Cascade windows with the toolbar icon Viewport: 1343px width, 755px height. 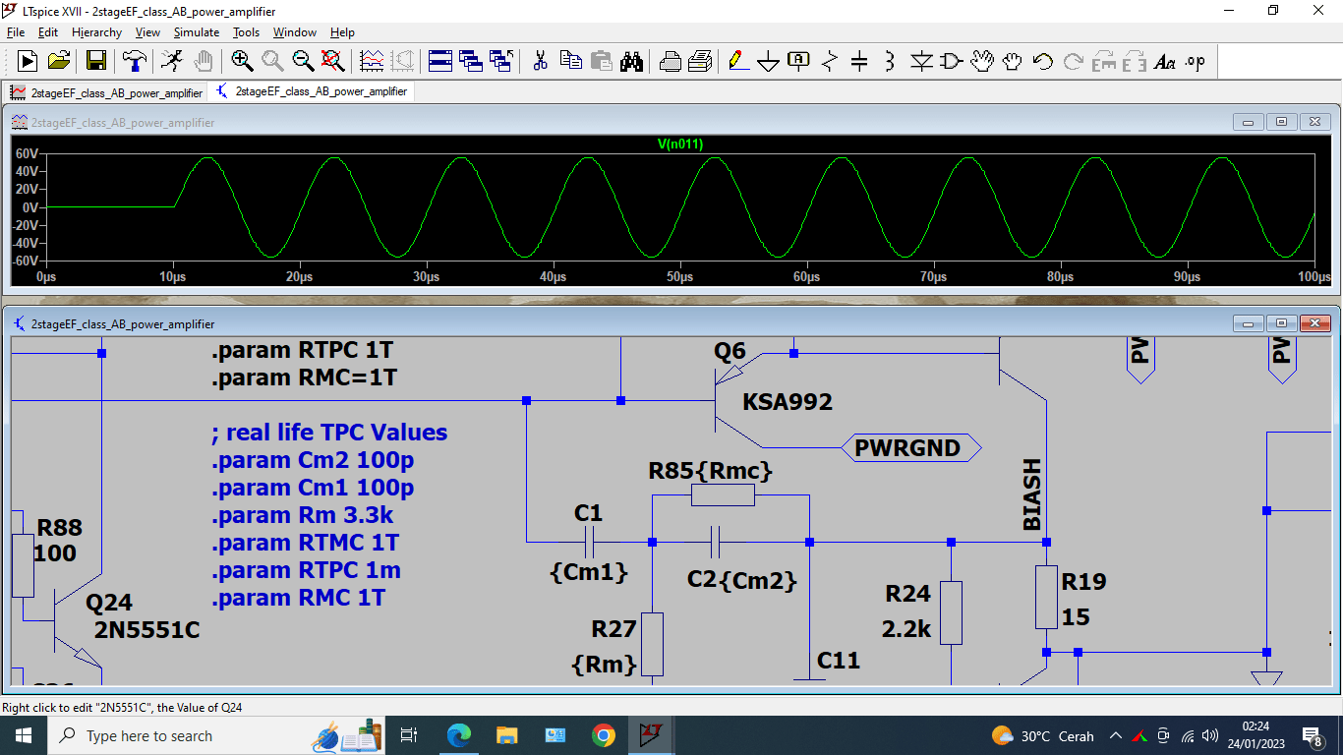471,61
